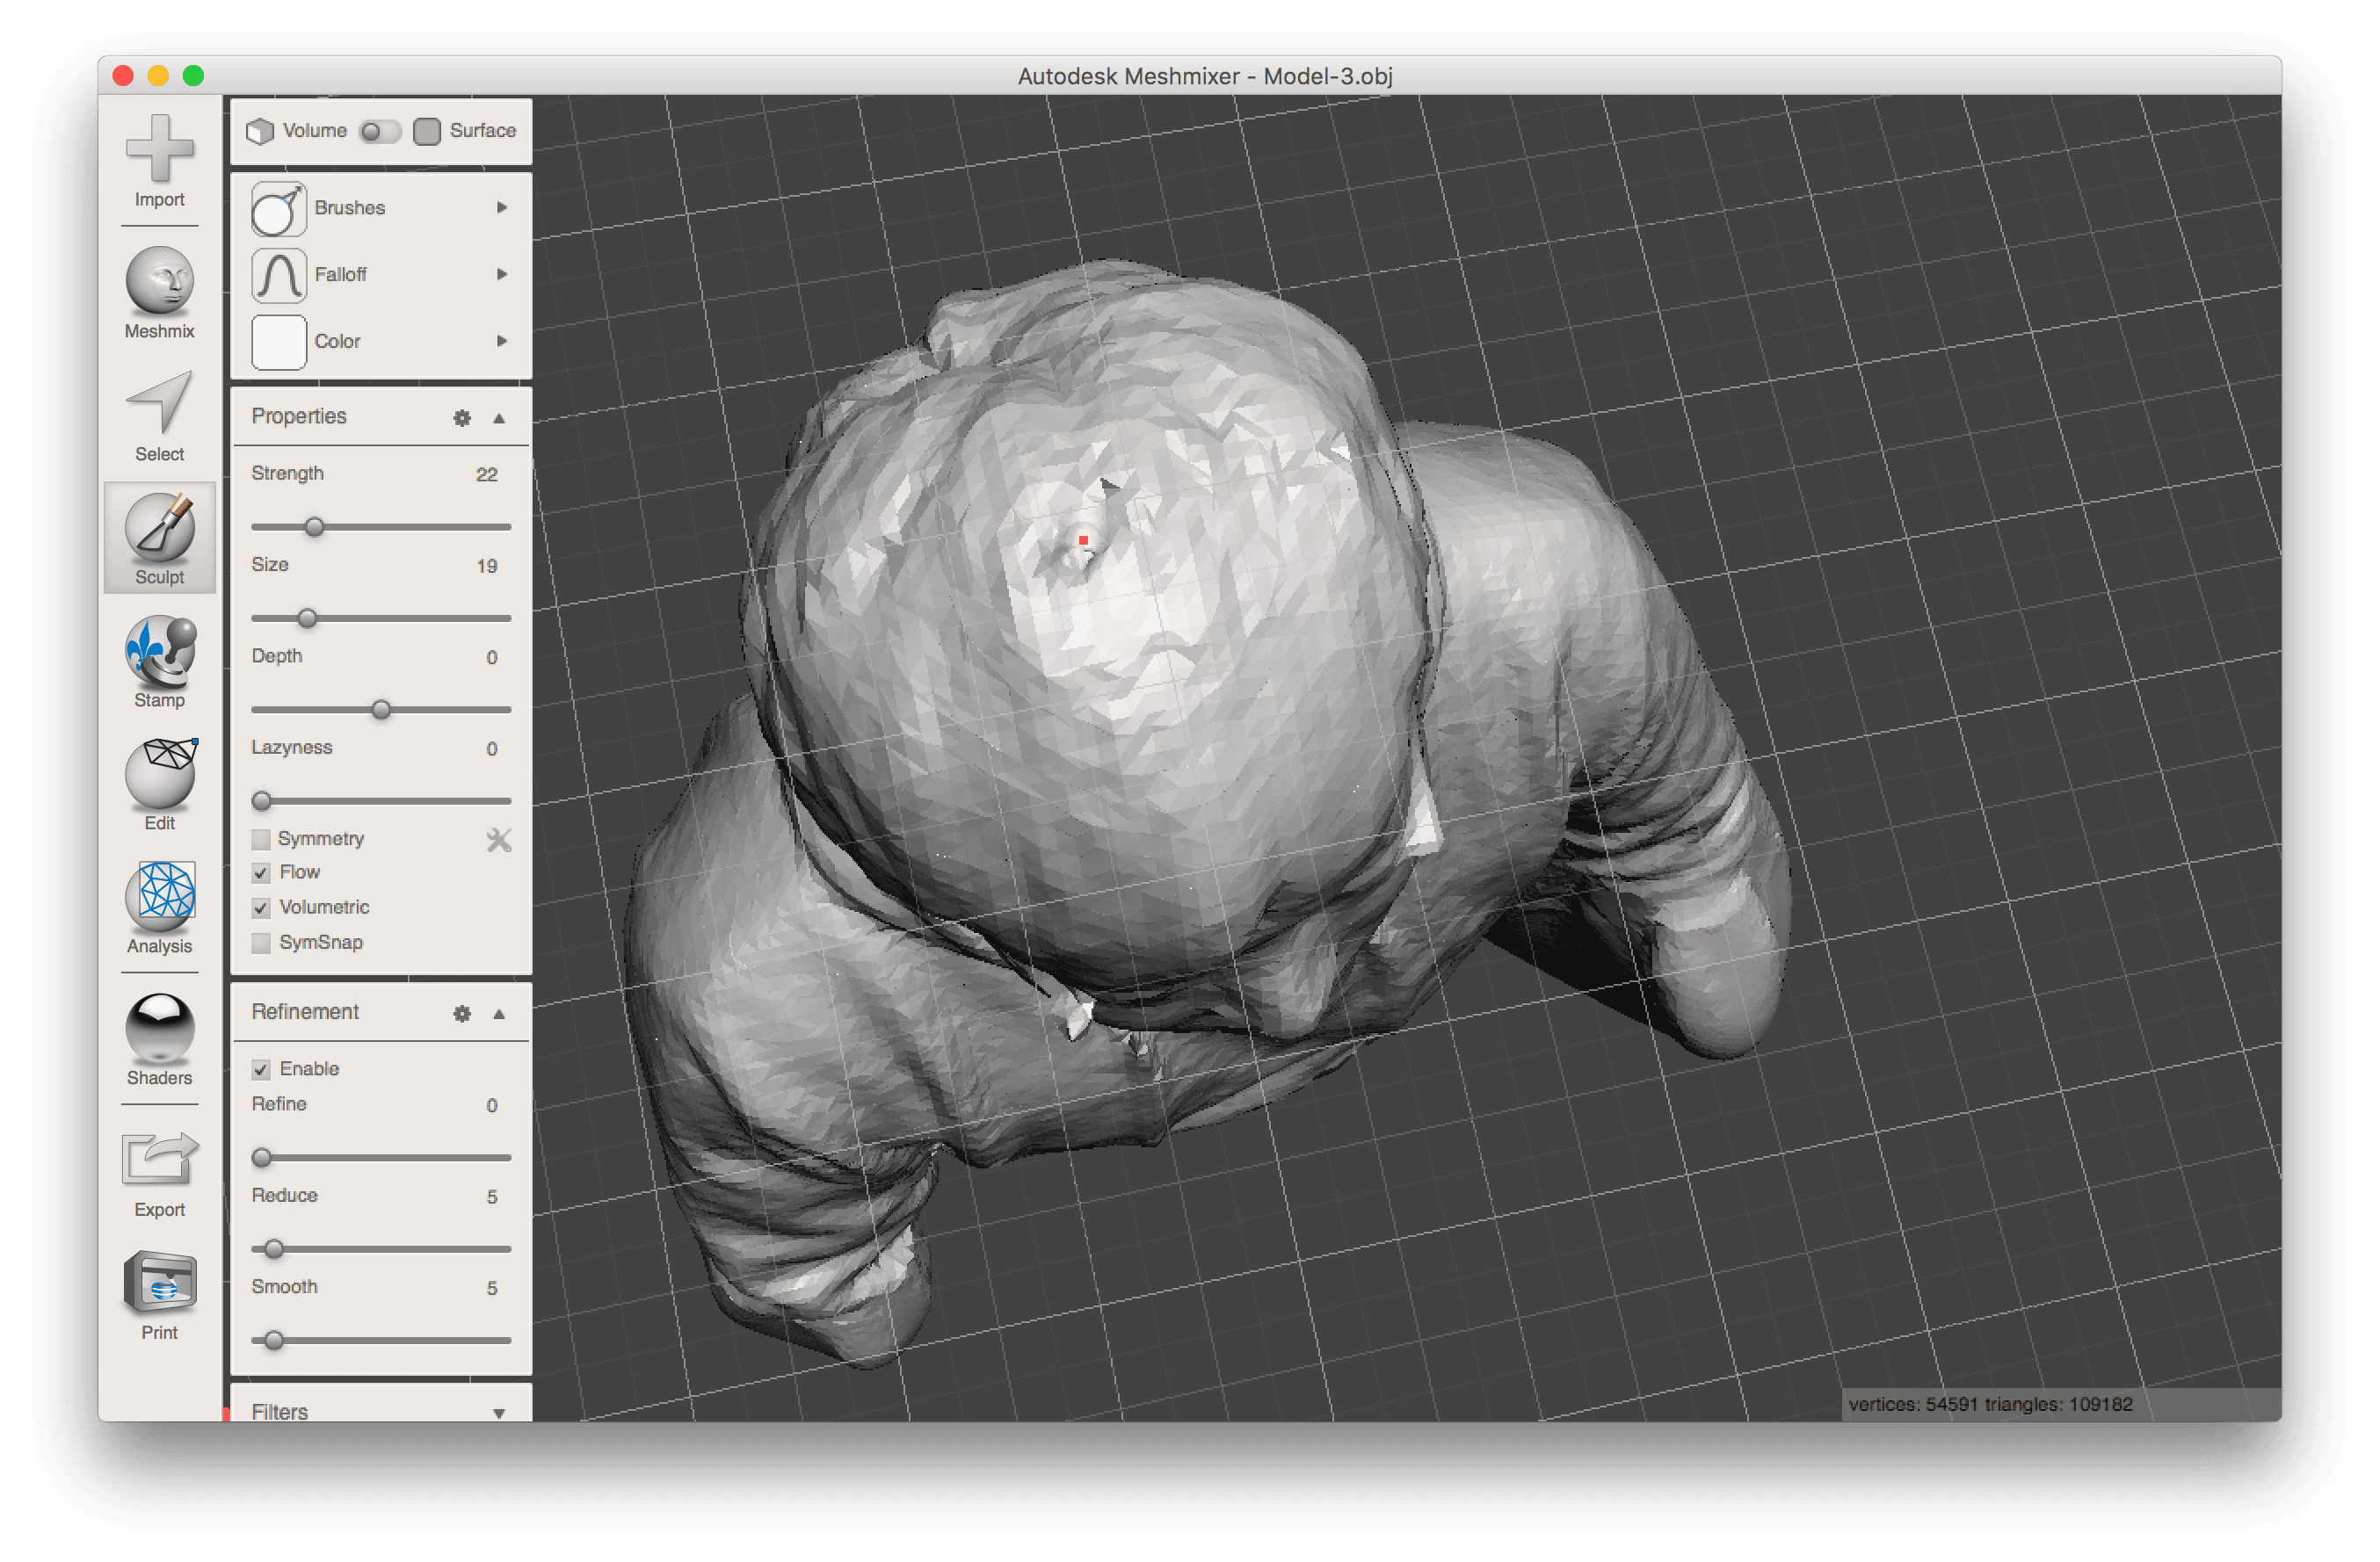Expand the Brushes submenu arrow

tap(501, 208)
